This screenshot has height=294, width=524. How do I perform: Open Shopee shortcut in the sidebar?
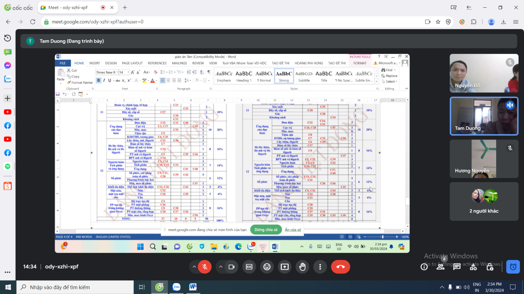pyautogui.click(x=7, y=186)
